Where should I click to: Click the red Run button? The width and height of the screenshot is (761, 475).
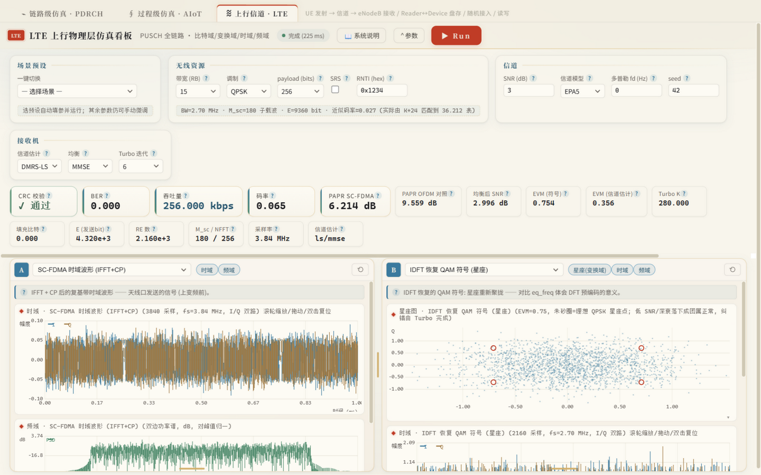pyautogui.click(x=456, y=36)
